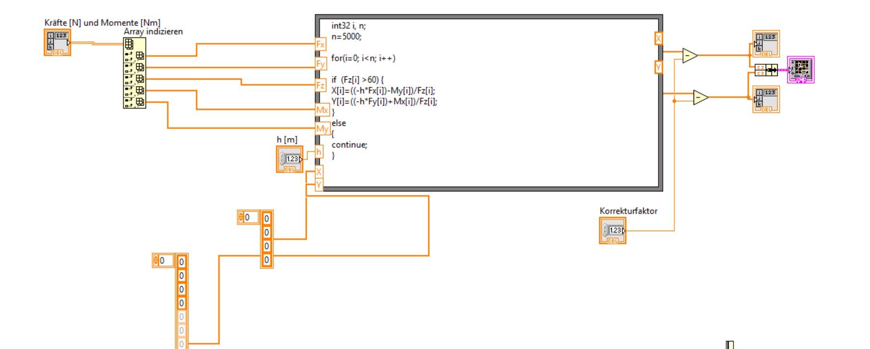This screenshot has height=349, width=870.
Task: Click the Fx input terminal of the formula node
Action: click(x=320, y=44)
